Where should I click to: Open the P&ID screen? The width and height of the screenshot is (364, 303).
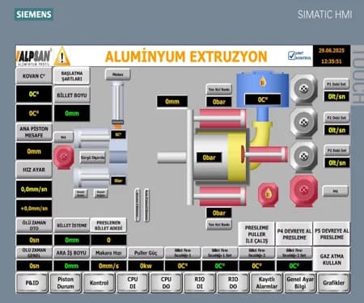(x=32, y=283)
